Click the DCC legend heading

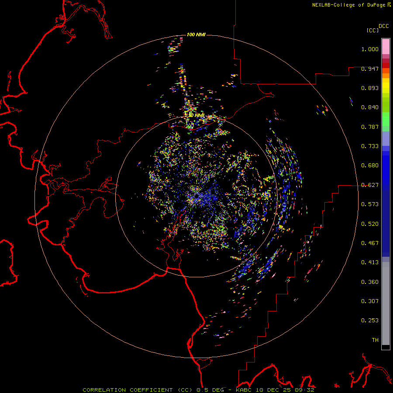pyautogui.click(x=384, y=26)
